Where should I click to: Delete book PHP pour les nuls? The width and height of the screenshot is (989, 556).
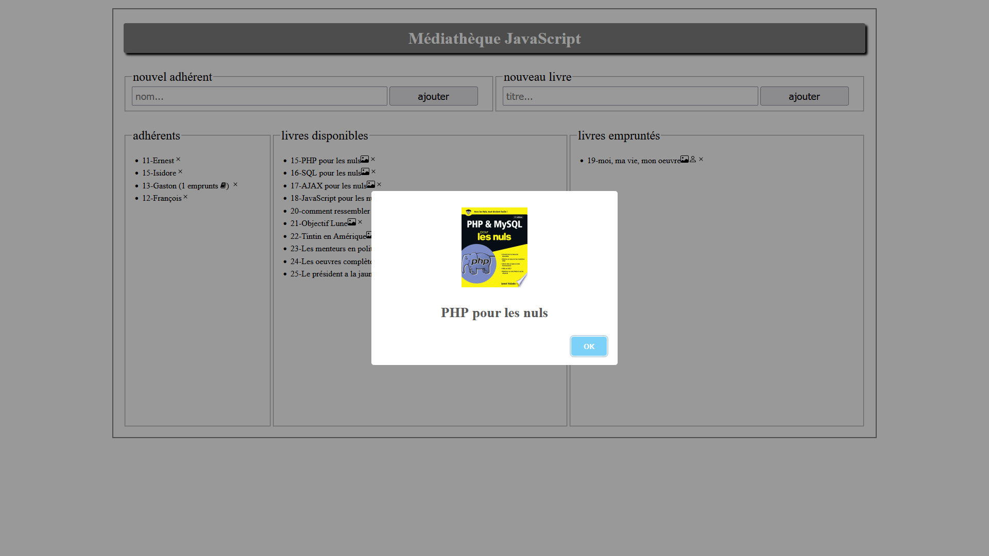(373, 160)
